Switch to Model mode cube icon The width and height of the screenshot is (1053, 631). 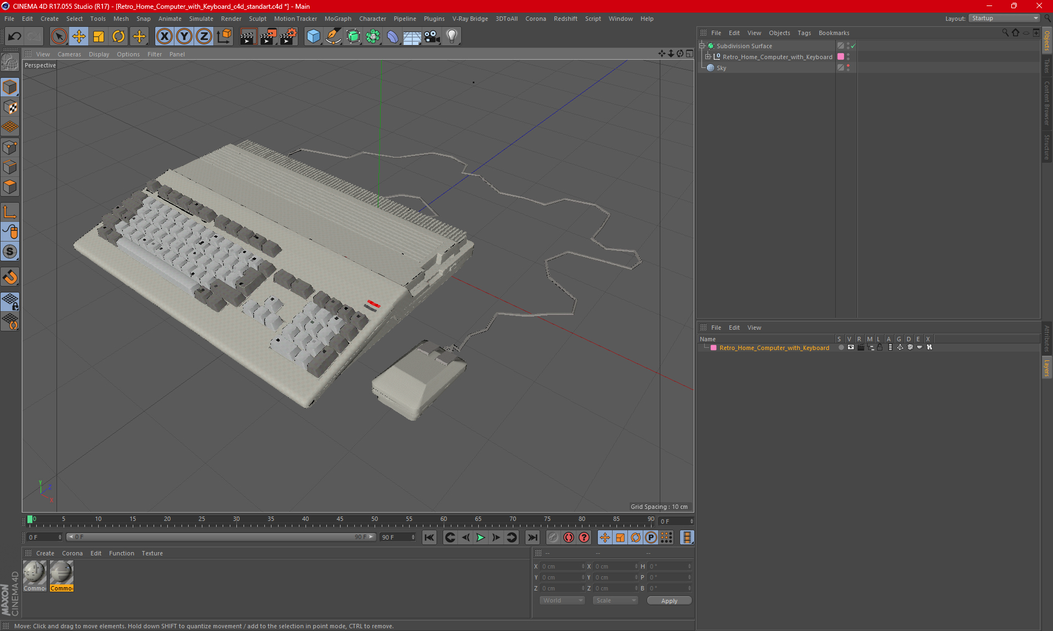pos(10,87)
